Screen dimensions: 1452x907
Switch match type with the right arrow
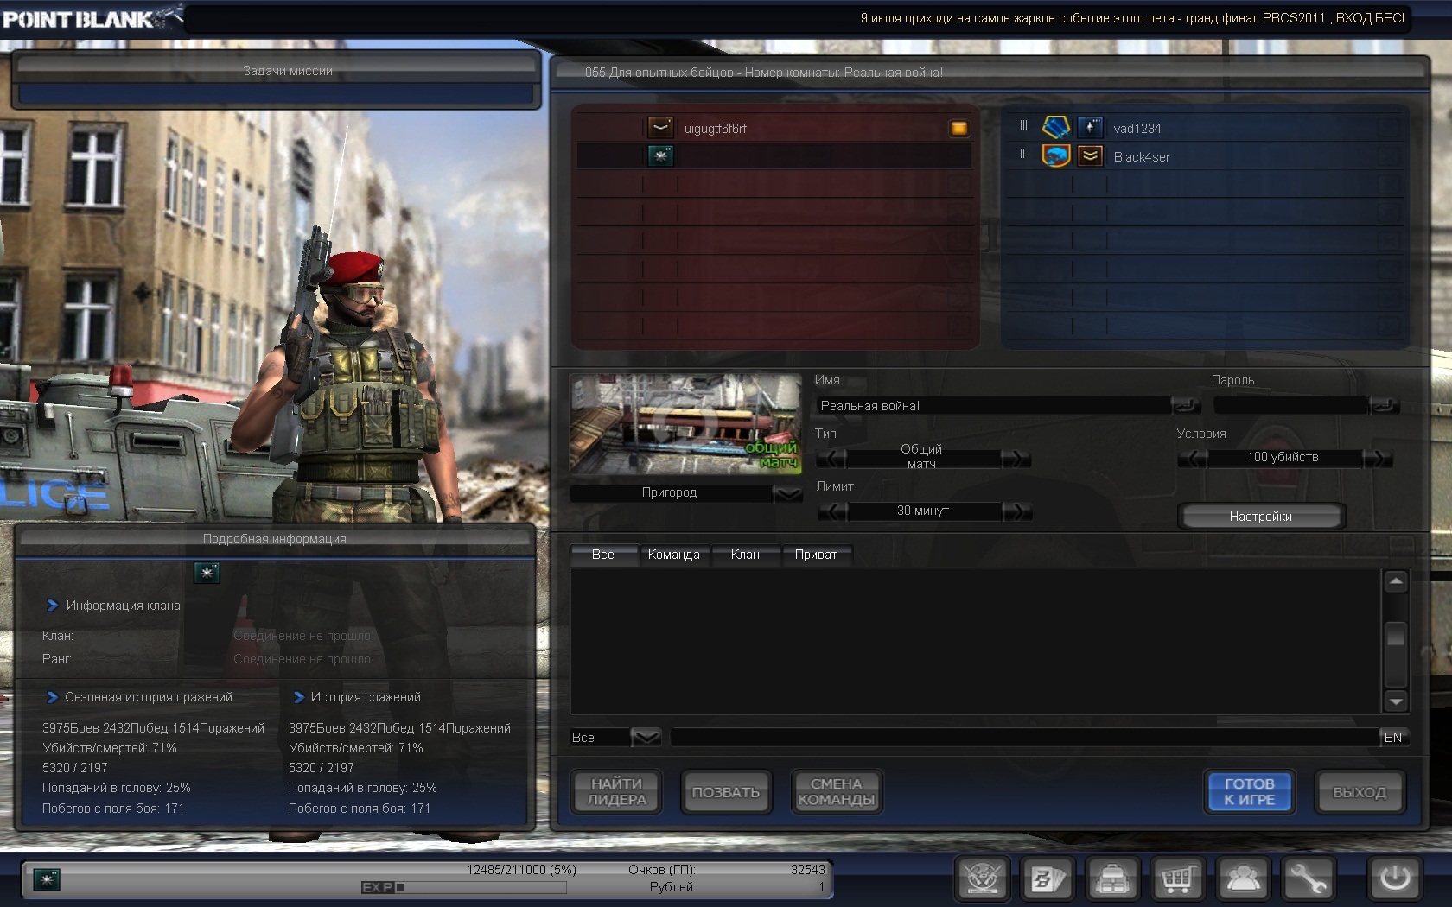tap(1017, 459)
